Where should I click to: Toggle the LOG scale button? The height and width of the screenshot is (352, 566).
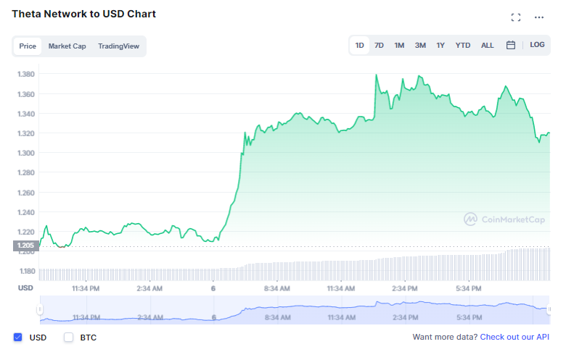tap(537, 45)
